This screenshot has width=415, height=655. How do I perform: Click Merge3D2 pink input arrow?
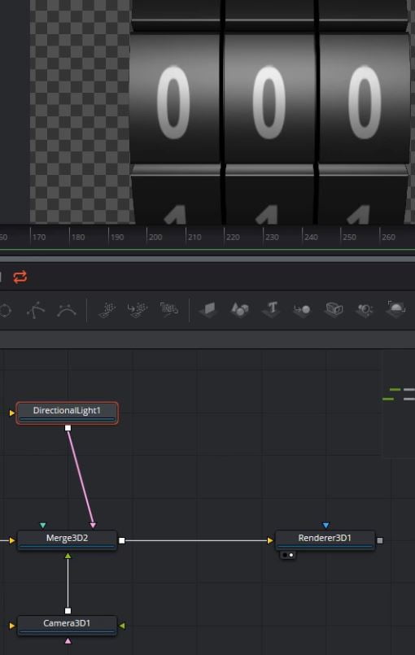click(x=93, y=525)
